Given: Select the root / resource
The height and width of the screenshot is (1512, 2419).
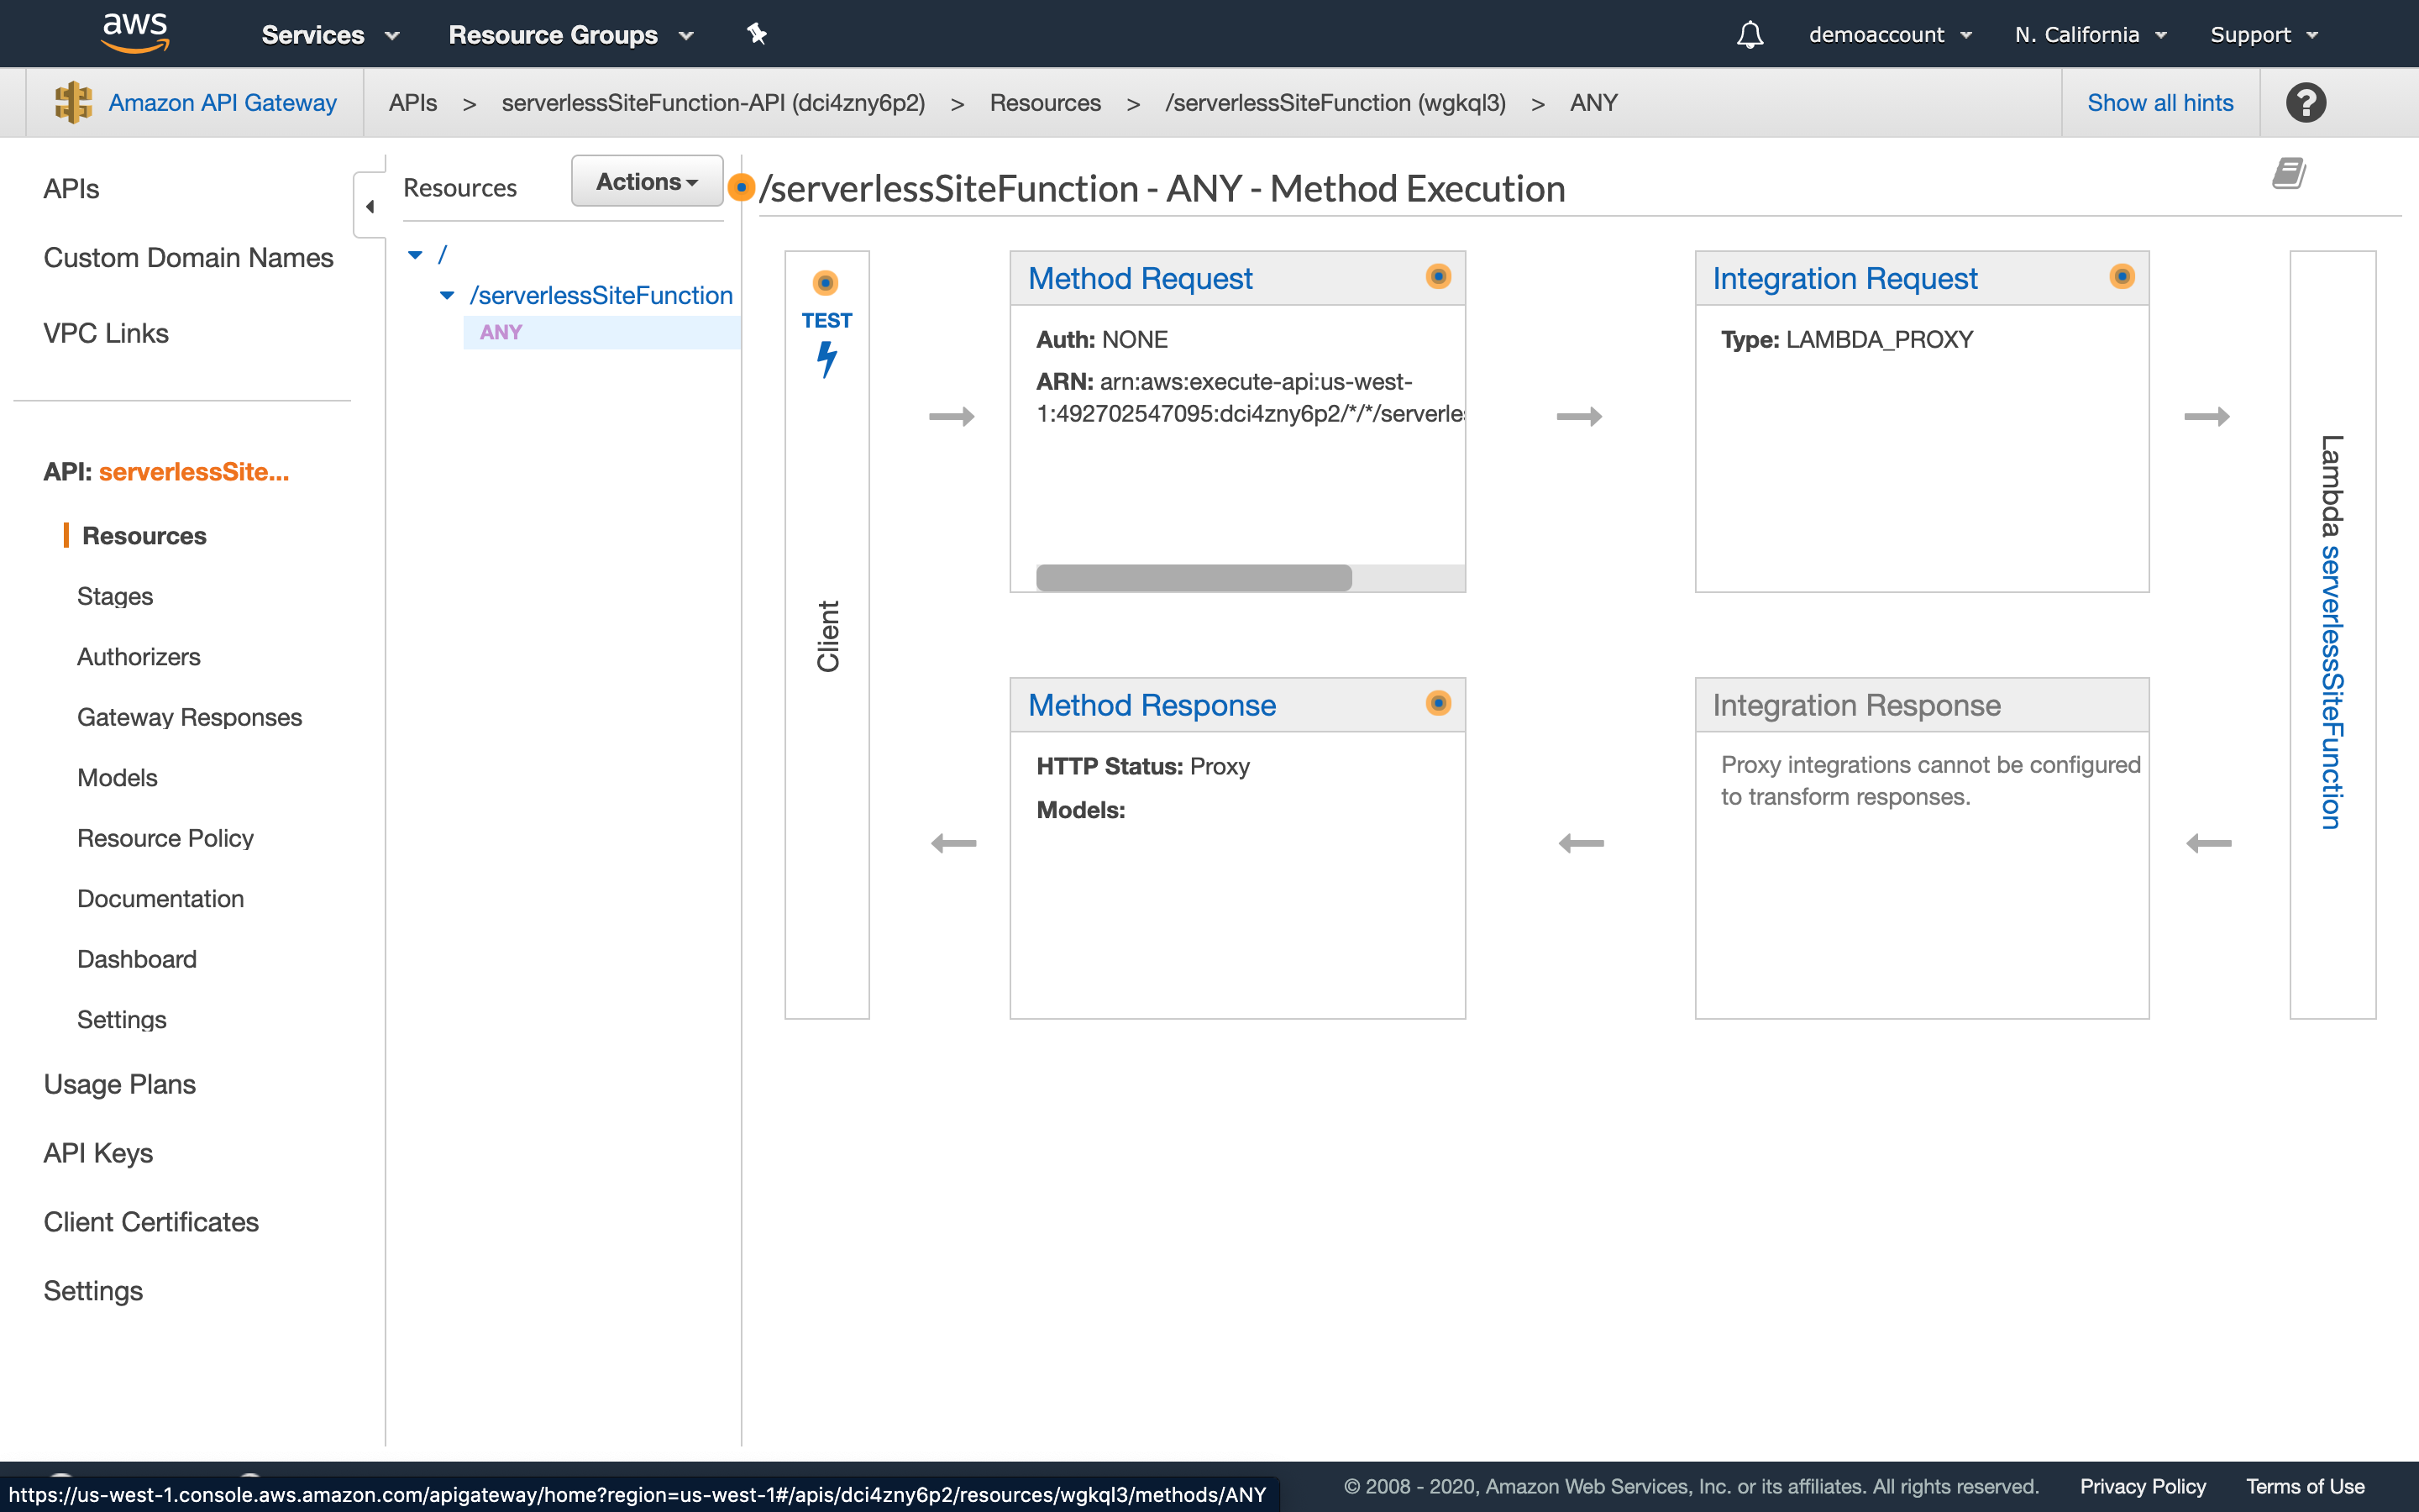Looking at the screenshot, I should click(x=442, y=255).
